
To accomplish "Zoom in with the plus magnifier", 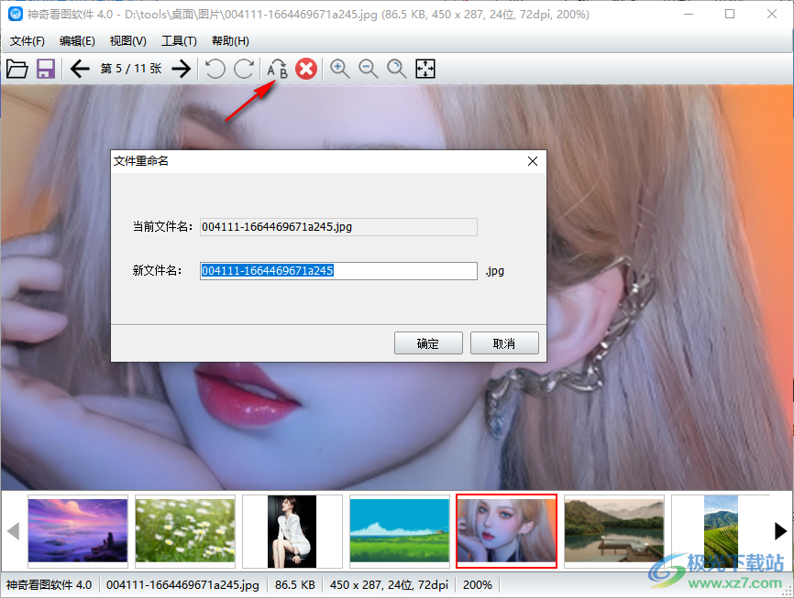I will pyautogui.click(x=340, y=69).
